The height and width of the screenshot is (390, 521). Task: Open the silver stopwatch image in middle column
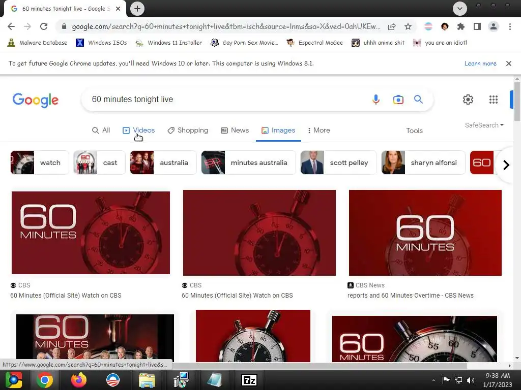(253, 336)
